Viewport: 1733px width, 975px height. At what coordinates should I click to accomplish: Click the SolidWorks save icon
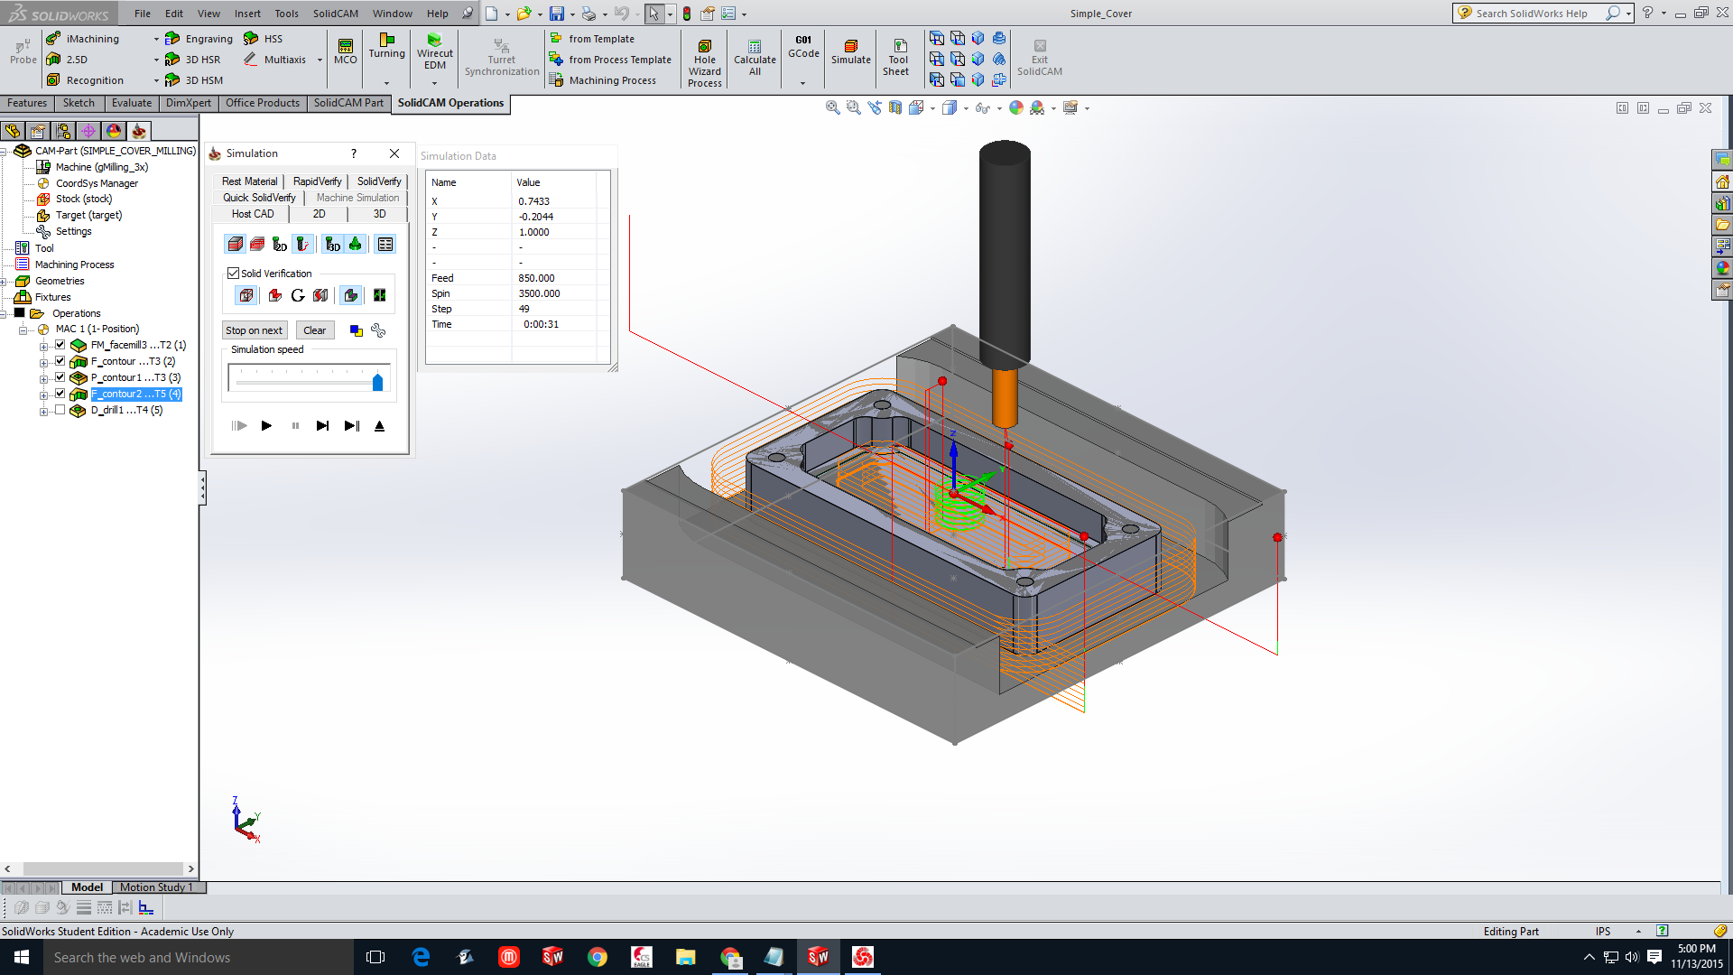(x=557, y=14)
